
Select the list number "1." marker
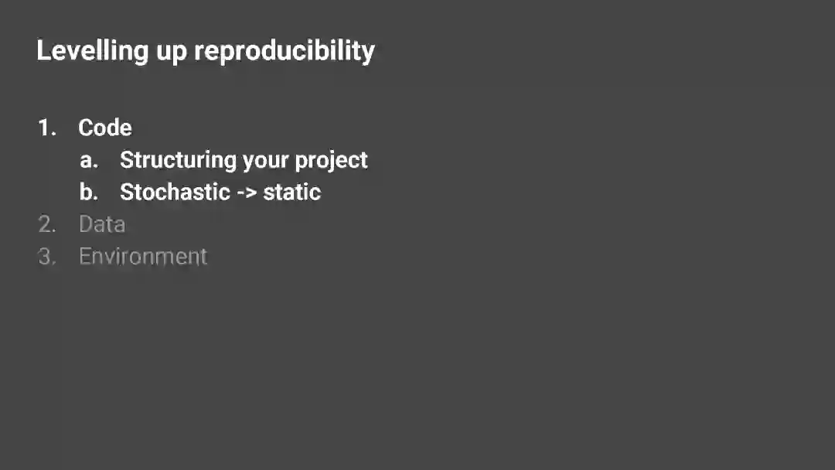click(47, 128)
